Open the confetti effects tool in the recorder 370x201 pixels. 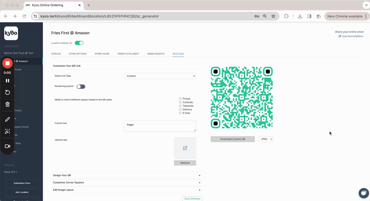click(x=8, y=131)
